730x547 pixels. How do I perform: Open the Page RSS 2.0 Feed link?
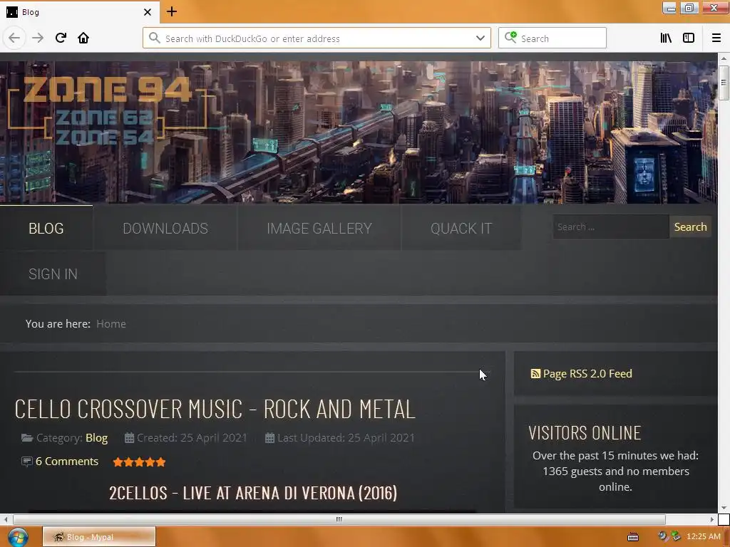click(587, 373)
